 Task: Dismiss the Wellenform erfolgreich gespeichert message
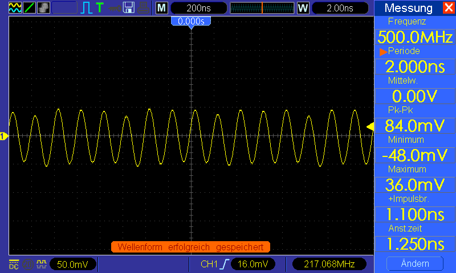[190, 247]
